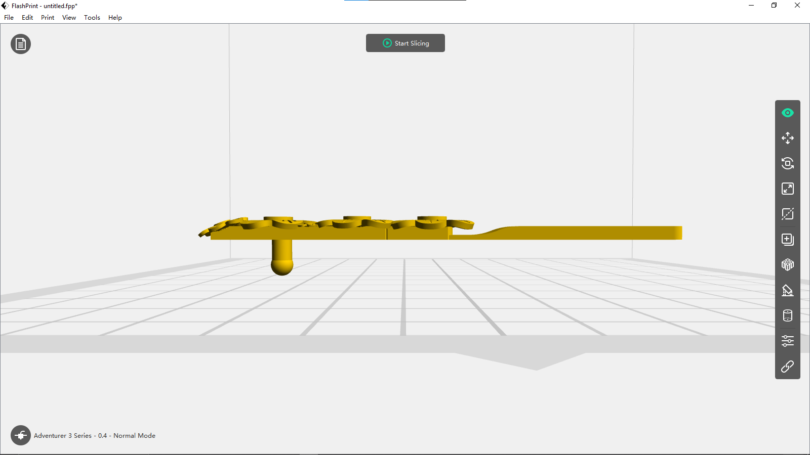Toggle the View eye tool
Image resolution: width=810 pixels, height=455 pixels.
pos(787,113)
